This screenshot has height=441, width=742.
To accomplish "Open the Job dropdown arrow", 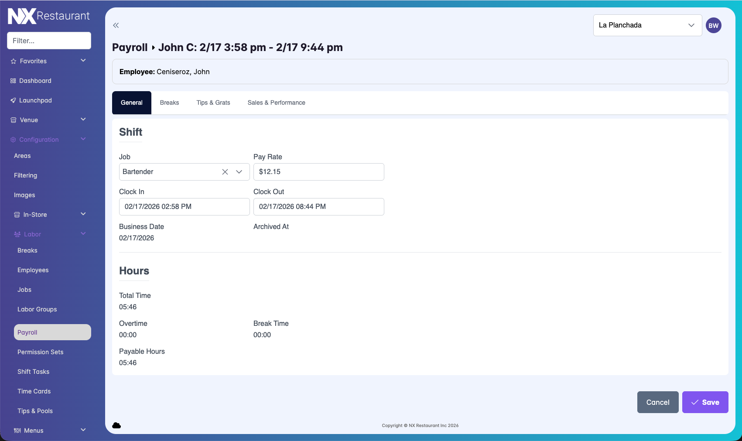I will [x=239, y=172].
